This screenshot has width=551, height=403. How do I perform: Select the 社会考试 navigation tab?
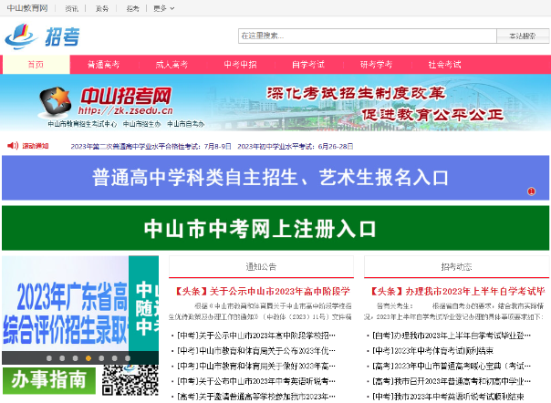click(x=444, y=65)
